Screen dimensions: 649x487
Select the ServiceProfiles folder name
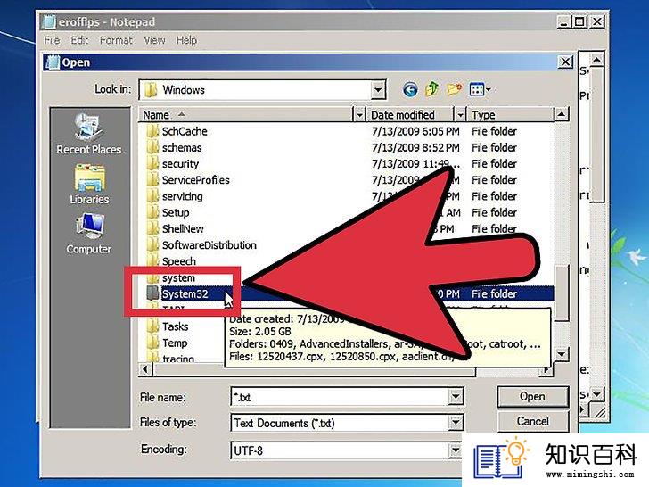(196, 180)
